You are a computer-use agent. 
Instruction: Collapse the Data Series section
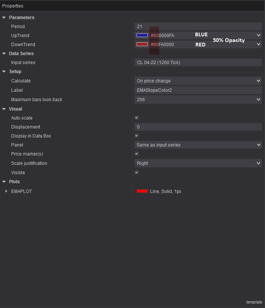click(x=4, y=54)
